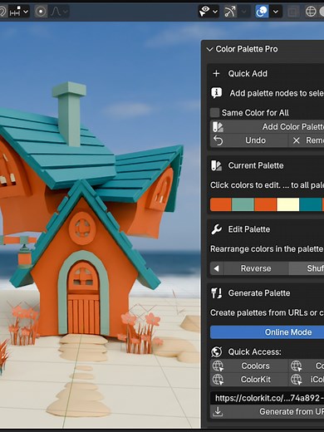Screen dimensions: 324x432
Task: Click Generate from URL download button
Action: [x=267, y=412]
